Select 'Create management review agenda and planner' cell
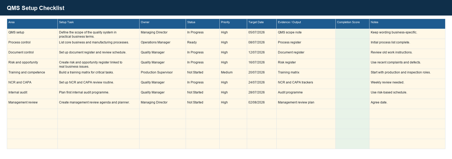The height and width of the screenshot is (159, 452). (x=98, y=104)
